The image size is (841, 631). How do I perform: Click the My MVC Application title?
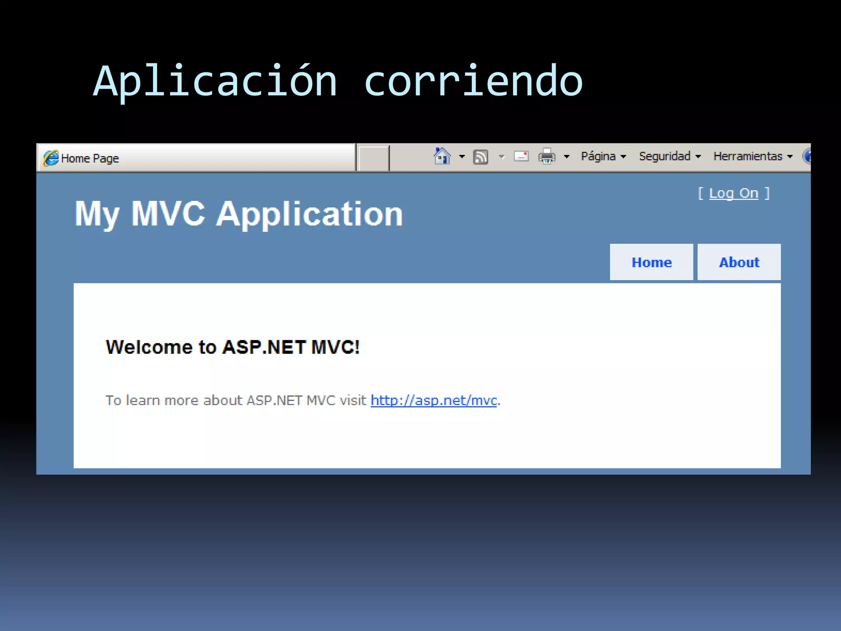[239, 214]
